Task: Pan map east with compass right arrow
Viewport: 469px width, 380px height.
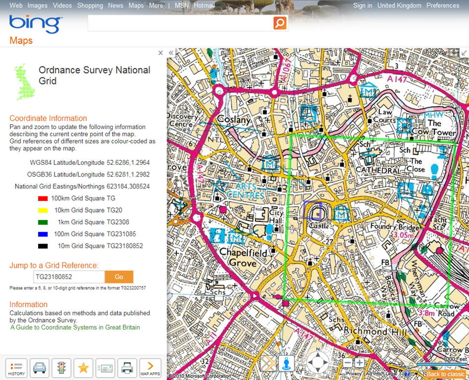Action: coord(325,363)
